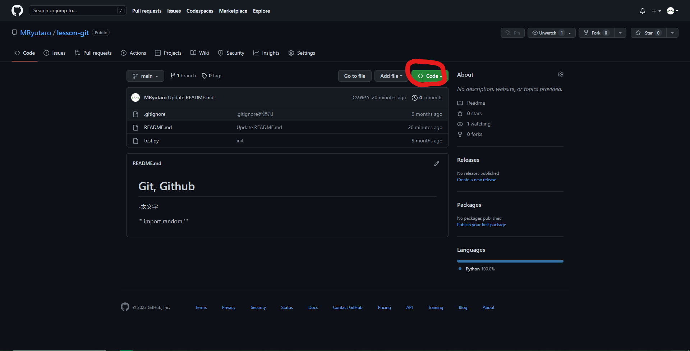View the 1 branch list
Screen dimensions: 690x351
[x=183, y=76]
